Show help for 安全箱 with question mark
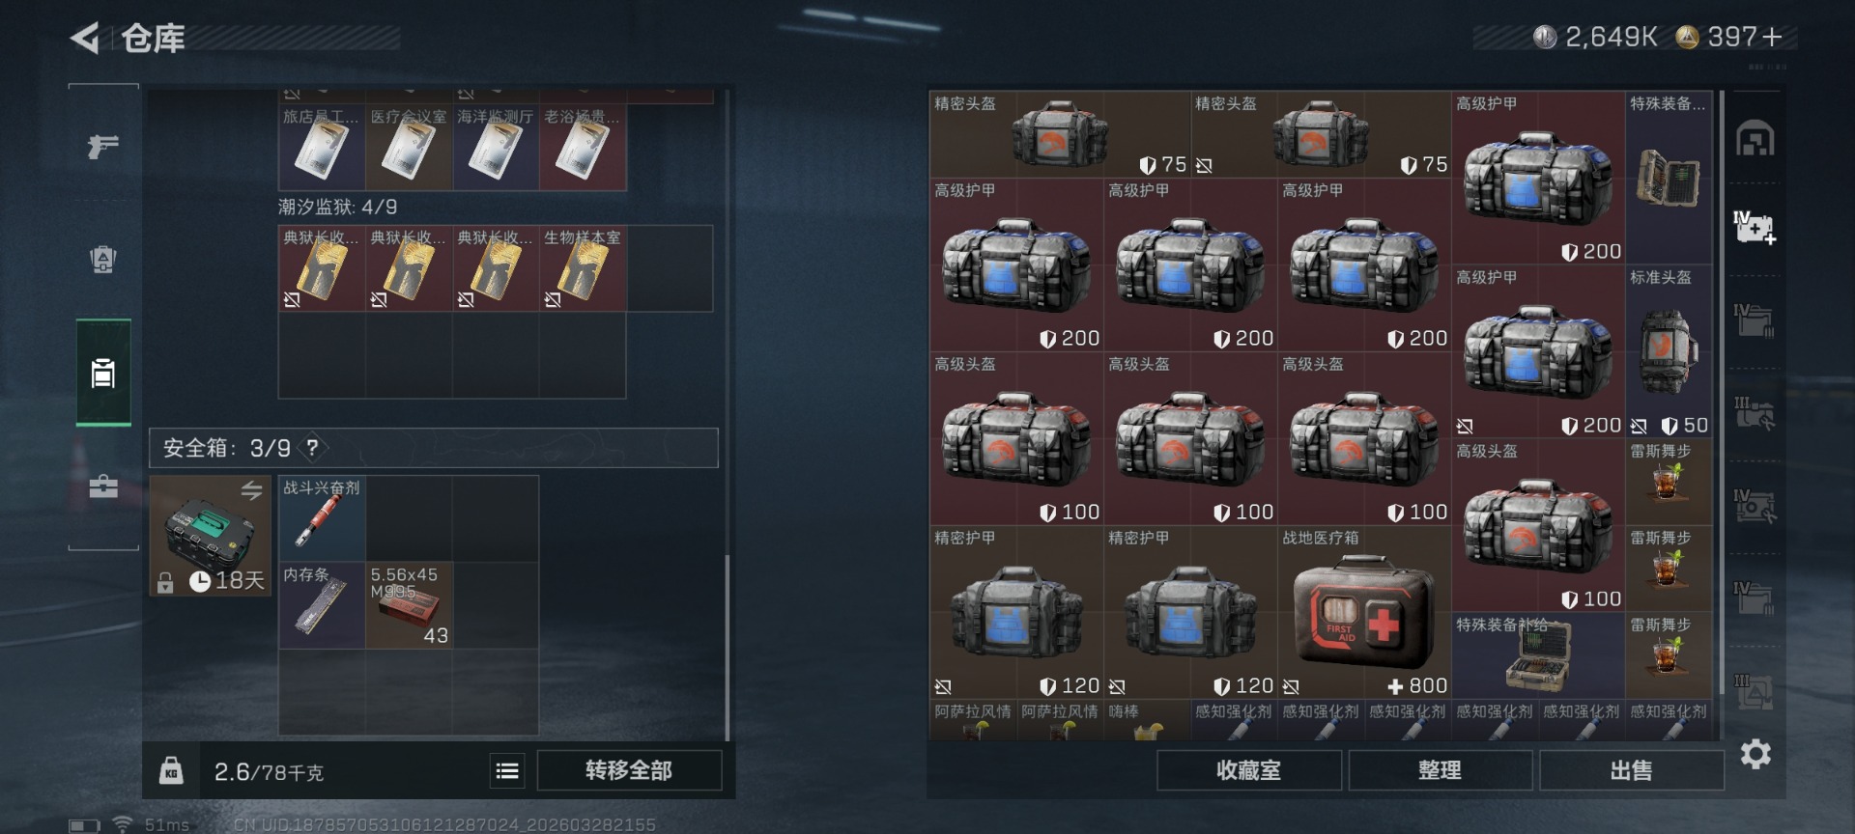This screenshot has height=834, width=1855. [312, 448]
